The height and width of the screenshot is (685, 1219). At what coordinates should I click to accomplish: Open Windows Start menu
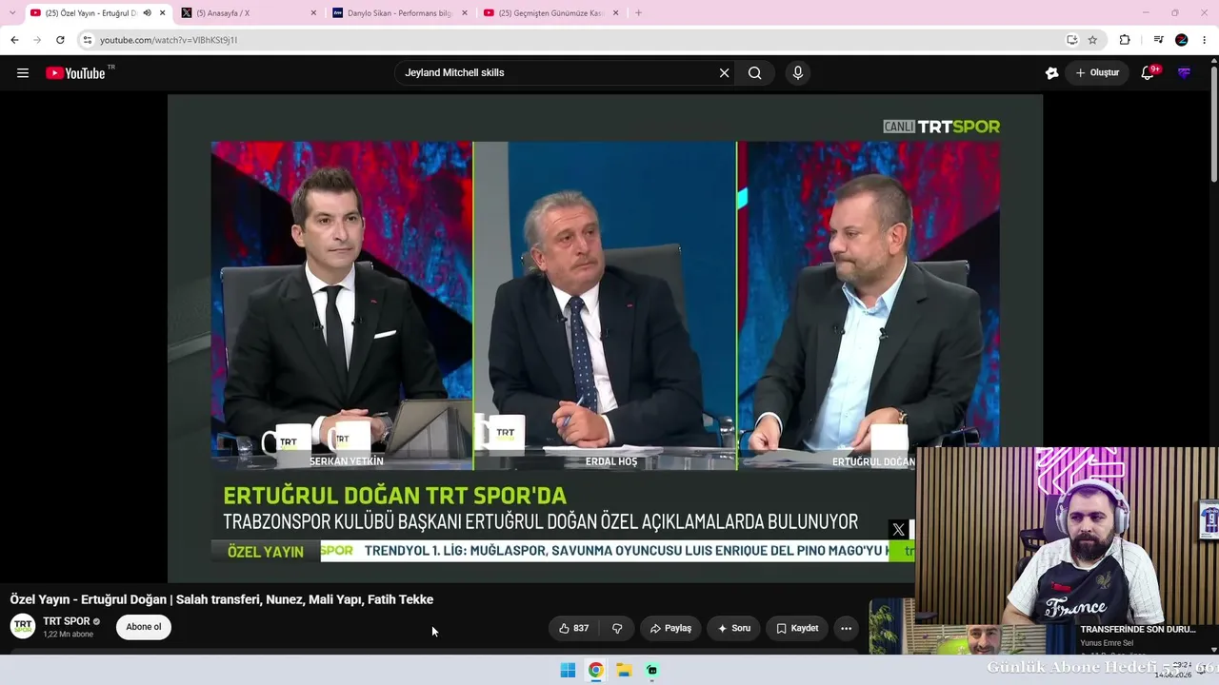click(568, 670)
